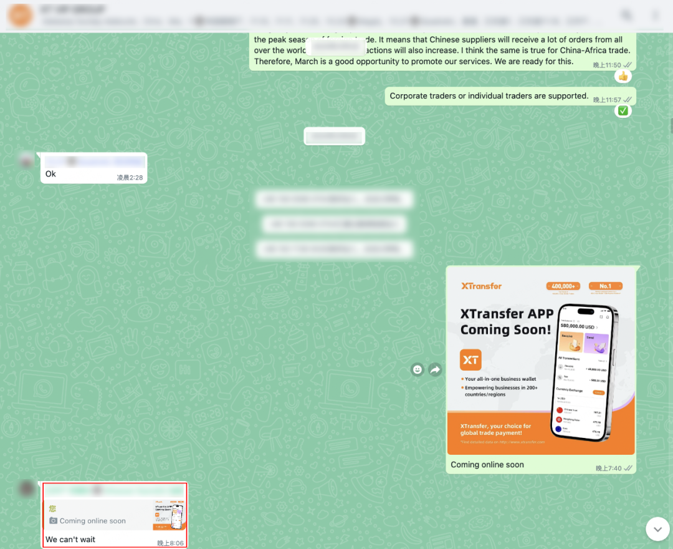Viewport: 673px width, 549px height.
Task: Forward the XTransfer APP image message
Action: tap(435, 369)
